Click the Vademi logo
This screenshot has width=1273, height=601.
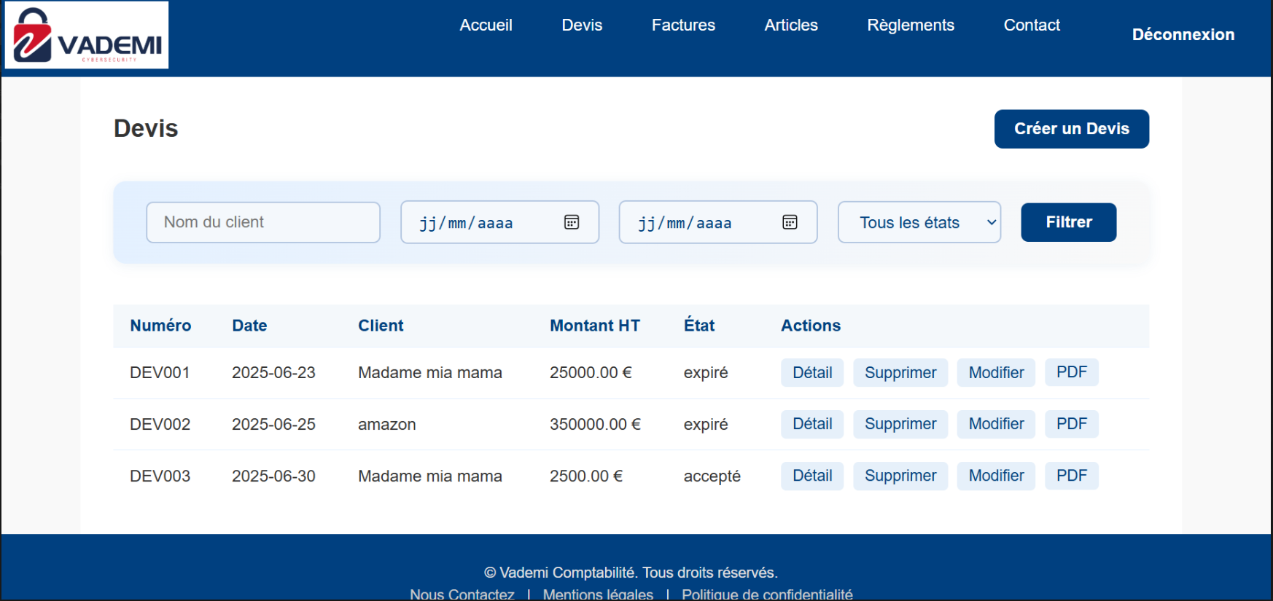pos(87,35)
